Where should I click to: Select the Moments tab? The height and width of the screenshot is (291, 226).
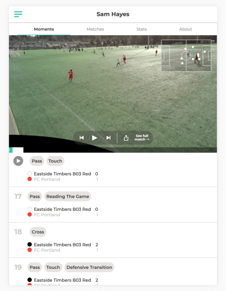(44, 29)
